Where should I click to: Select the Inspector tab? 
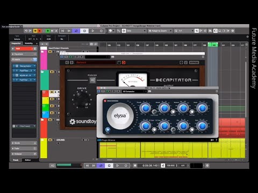click(x=16, y=43)
